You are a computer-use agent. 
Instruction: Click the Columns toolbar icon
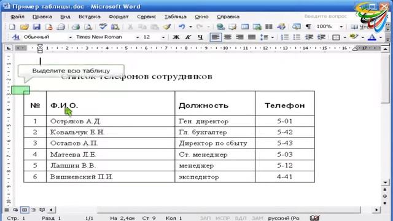click(269, 26)
